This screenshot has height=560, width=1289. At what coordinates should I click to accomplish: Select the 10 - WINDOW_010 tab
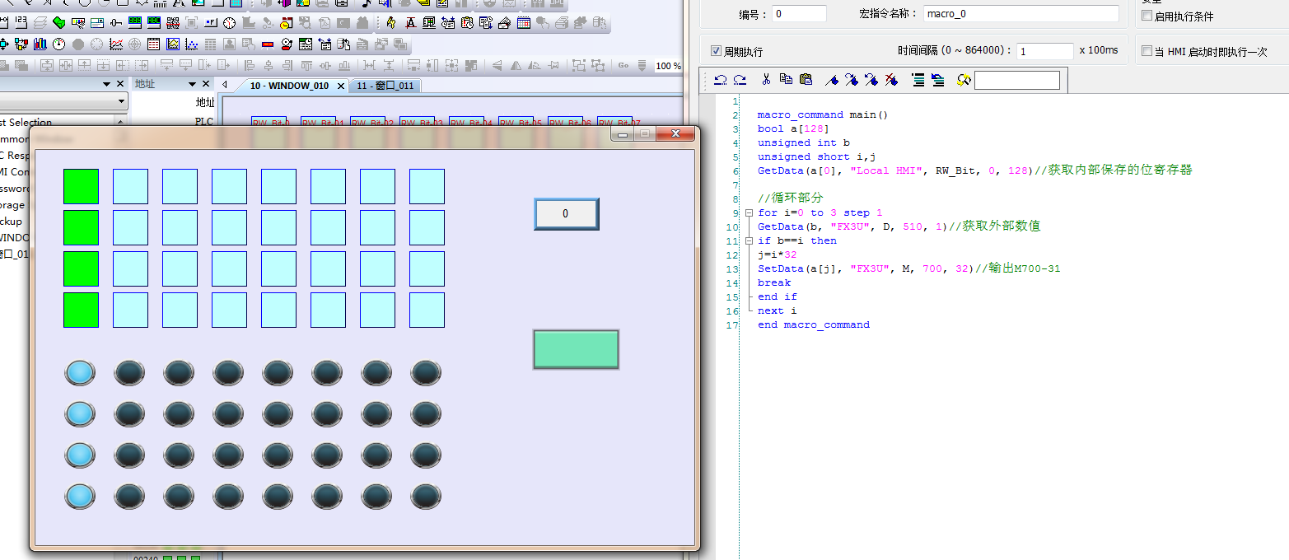pos(289,86)
